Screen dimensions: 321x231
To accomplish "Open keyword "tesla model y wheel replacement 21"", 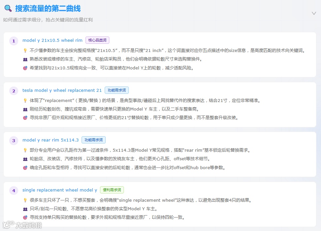I will click(x=62, y=90).
